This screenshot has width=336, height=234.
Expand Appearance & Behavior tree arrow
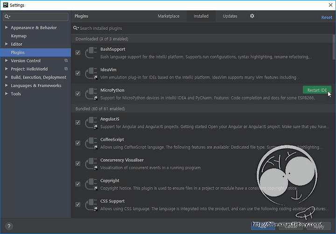pos(7,28)
